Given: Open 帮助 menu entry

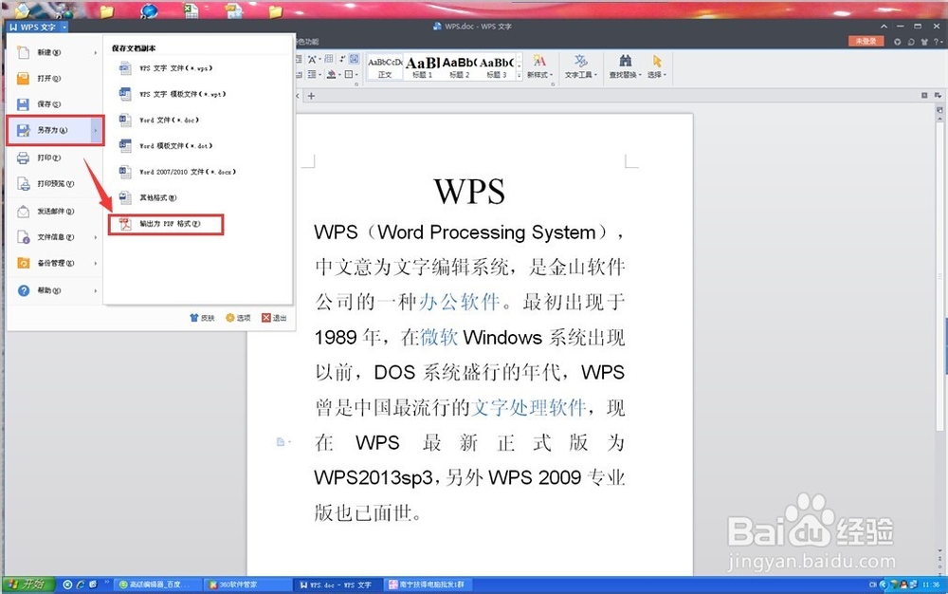Looking at the screenshot, I should (54, 291).
